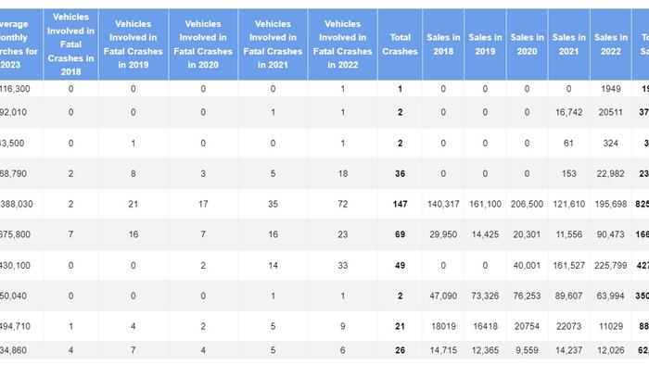Click the sales cell 161,100
This screenshot has height=365, width=649.
[485, 204]
